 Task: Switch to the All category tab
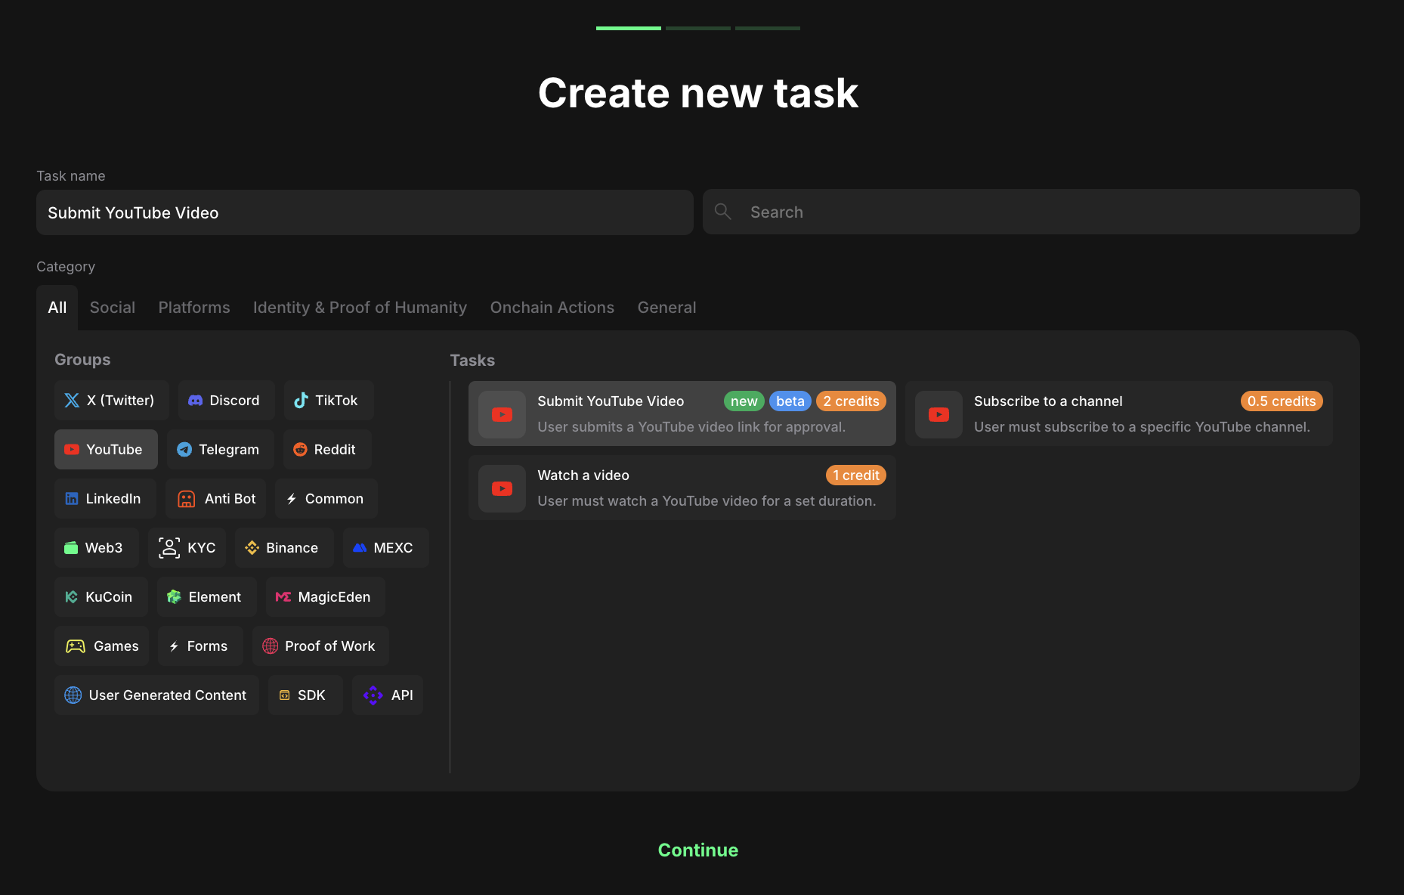click(57, 308)
